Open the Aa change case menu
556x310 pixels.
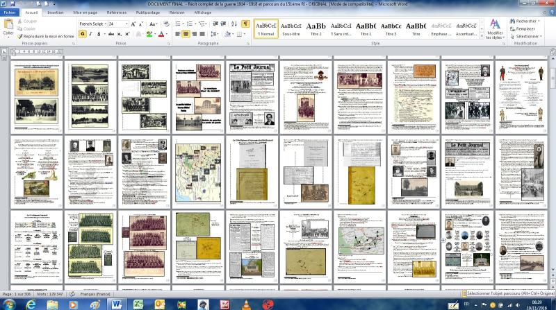pyautogui.click(x=153, y=24)
